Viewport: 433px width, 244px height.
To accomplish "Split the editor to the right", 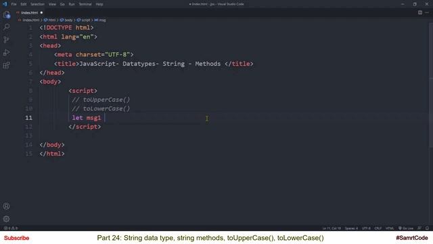I will point(419,12).
